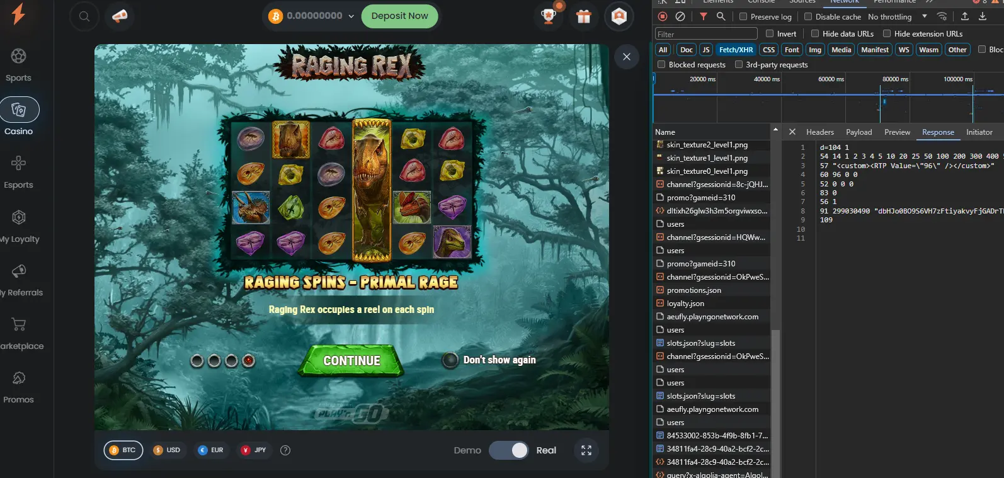1004x478 pixels.
Task: Open the Response tab
Action: coord(938,132)
